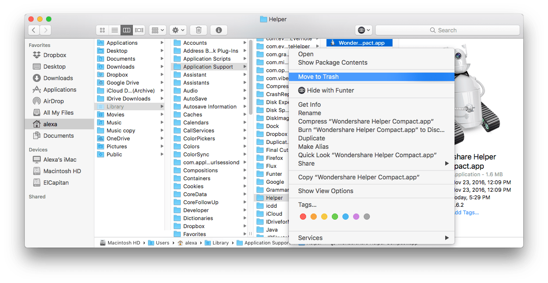Click the Get Info toolbar icon
548x283 pixels.
(218, 30)
